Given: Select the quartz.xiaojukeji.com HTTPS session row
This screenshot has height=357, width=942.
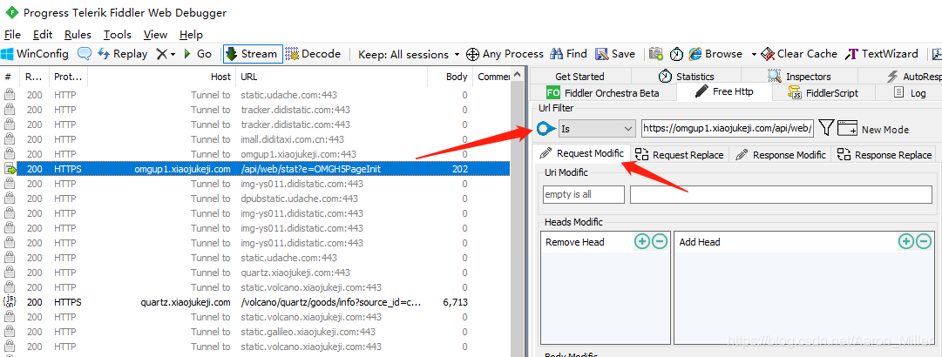Looking at the screenshot, I should coord(255,302).
